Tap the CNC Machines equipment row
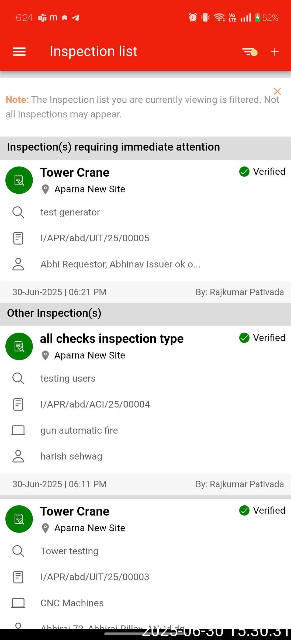This screenshot has width=291, height=640. coord(72,603)
